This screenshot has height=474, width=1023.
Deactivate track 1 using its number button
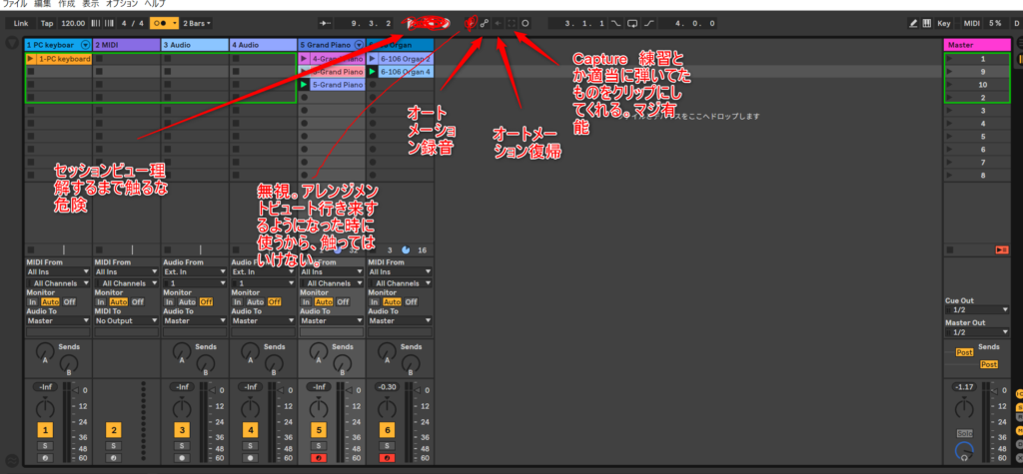(45, 429)
